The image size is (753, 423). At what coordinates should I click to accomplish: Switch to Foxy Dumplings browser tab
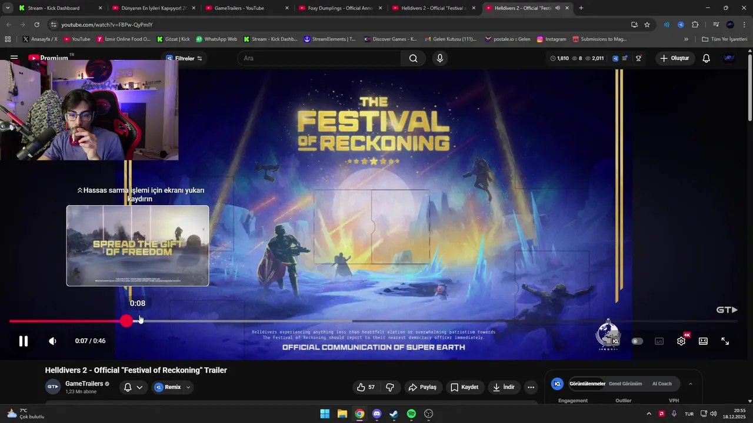pyautogui.click(x=340, y=8)
